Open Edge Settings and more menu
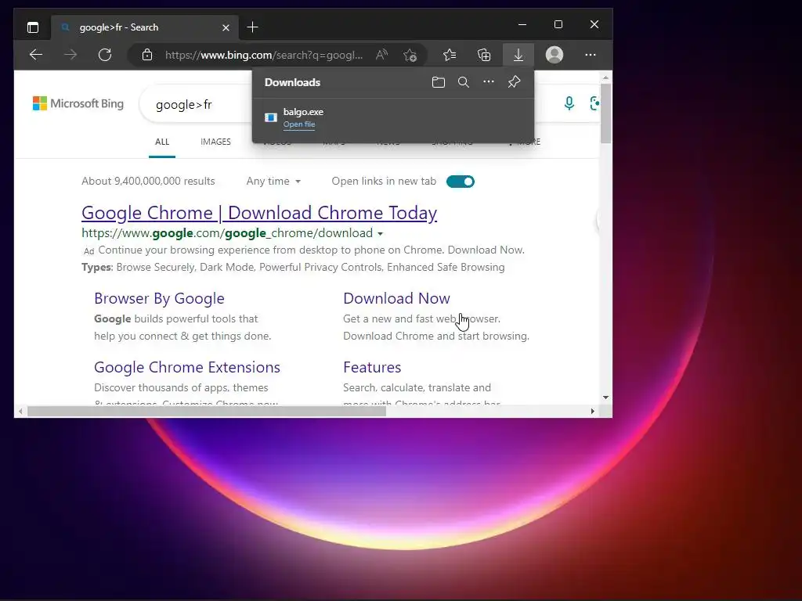802x601 pixels. coord(591,55)
